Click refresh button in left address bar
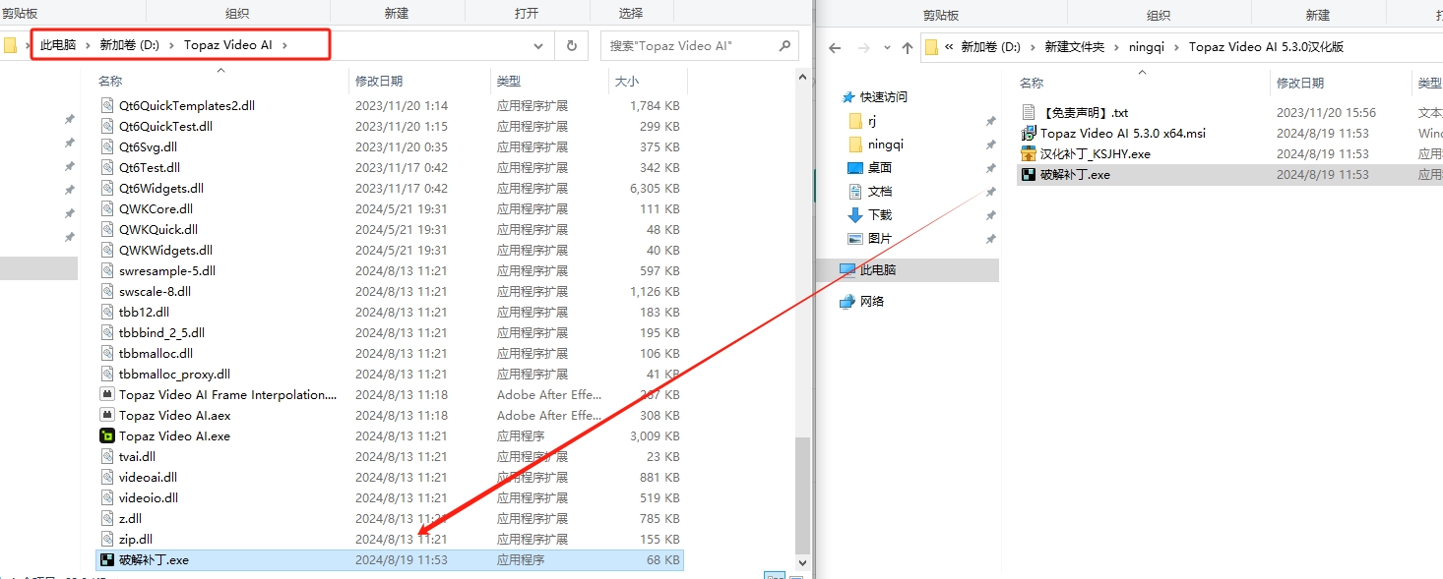This screenshot has width=1443, height=579. pyautogui.click(x=571, y=45)
